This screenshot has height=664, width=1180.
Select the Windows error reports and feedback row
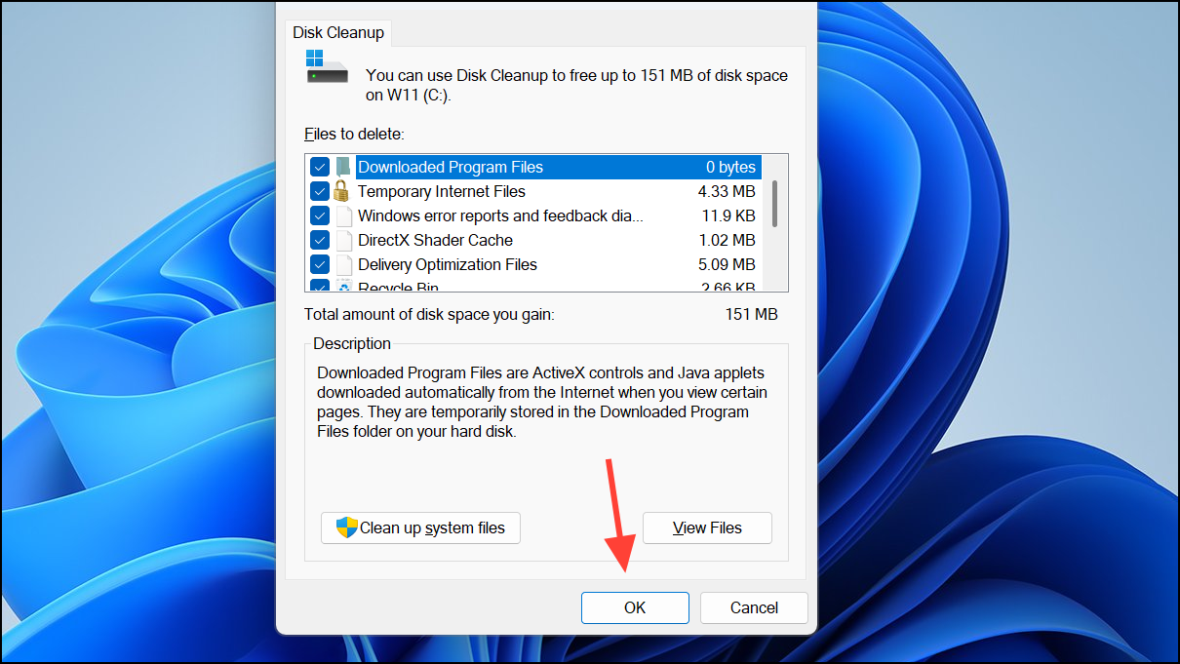click(x=500, y=215)
